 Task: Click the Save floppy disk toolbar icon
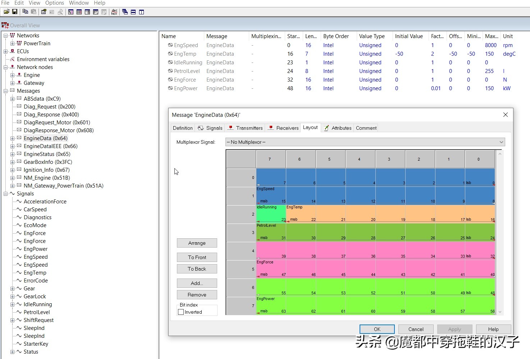click(15, 12)
